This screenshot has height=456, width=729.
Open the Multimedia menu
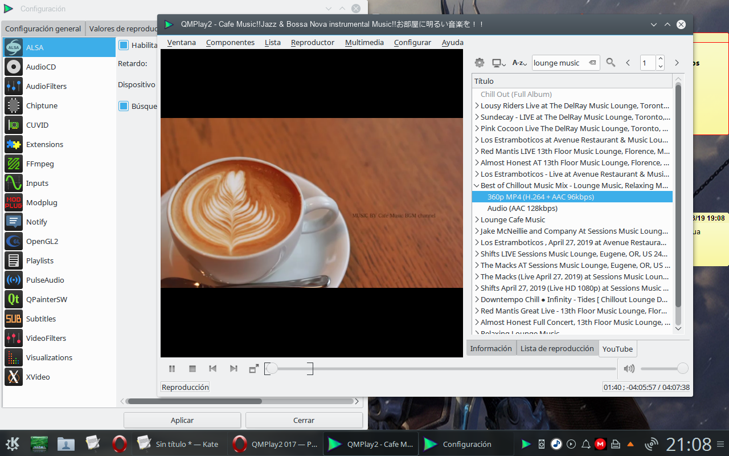[x=364, y=42]
